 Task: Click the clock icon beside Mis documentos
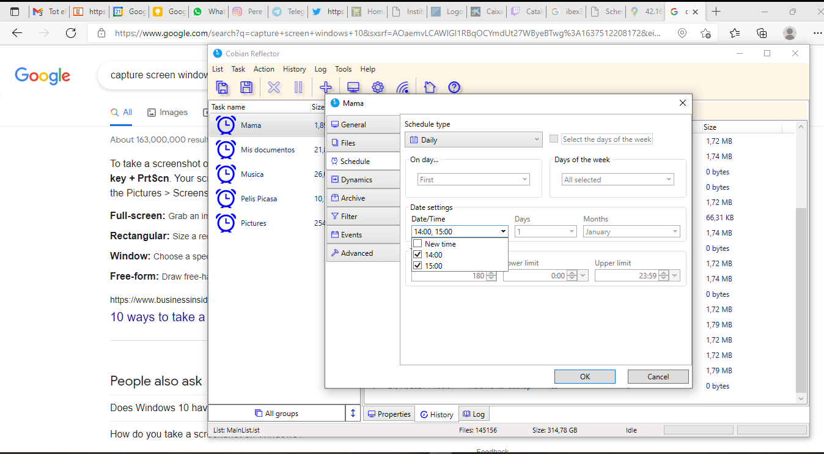226,149
